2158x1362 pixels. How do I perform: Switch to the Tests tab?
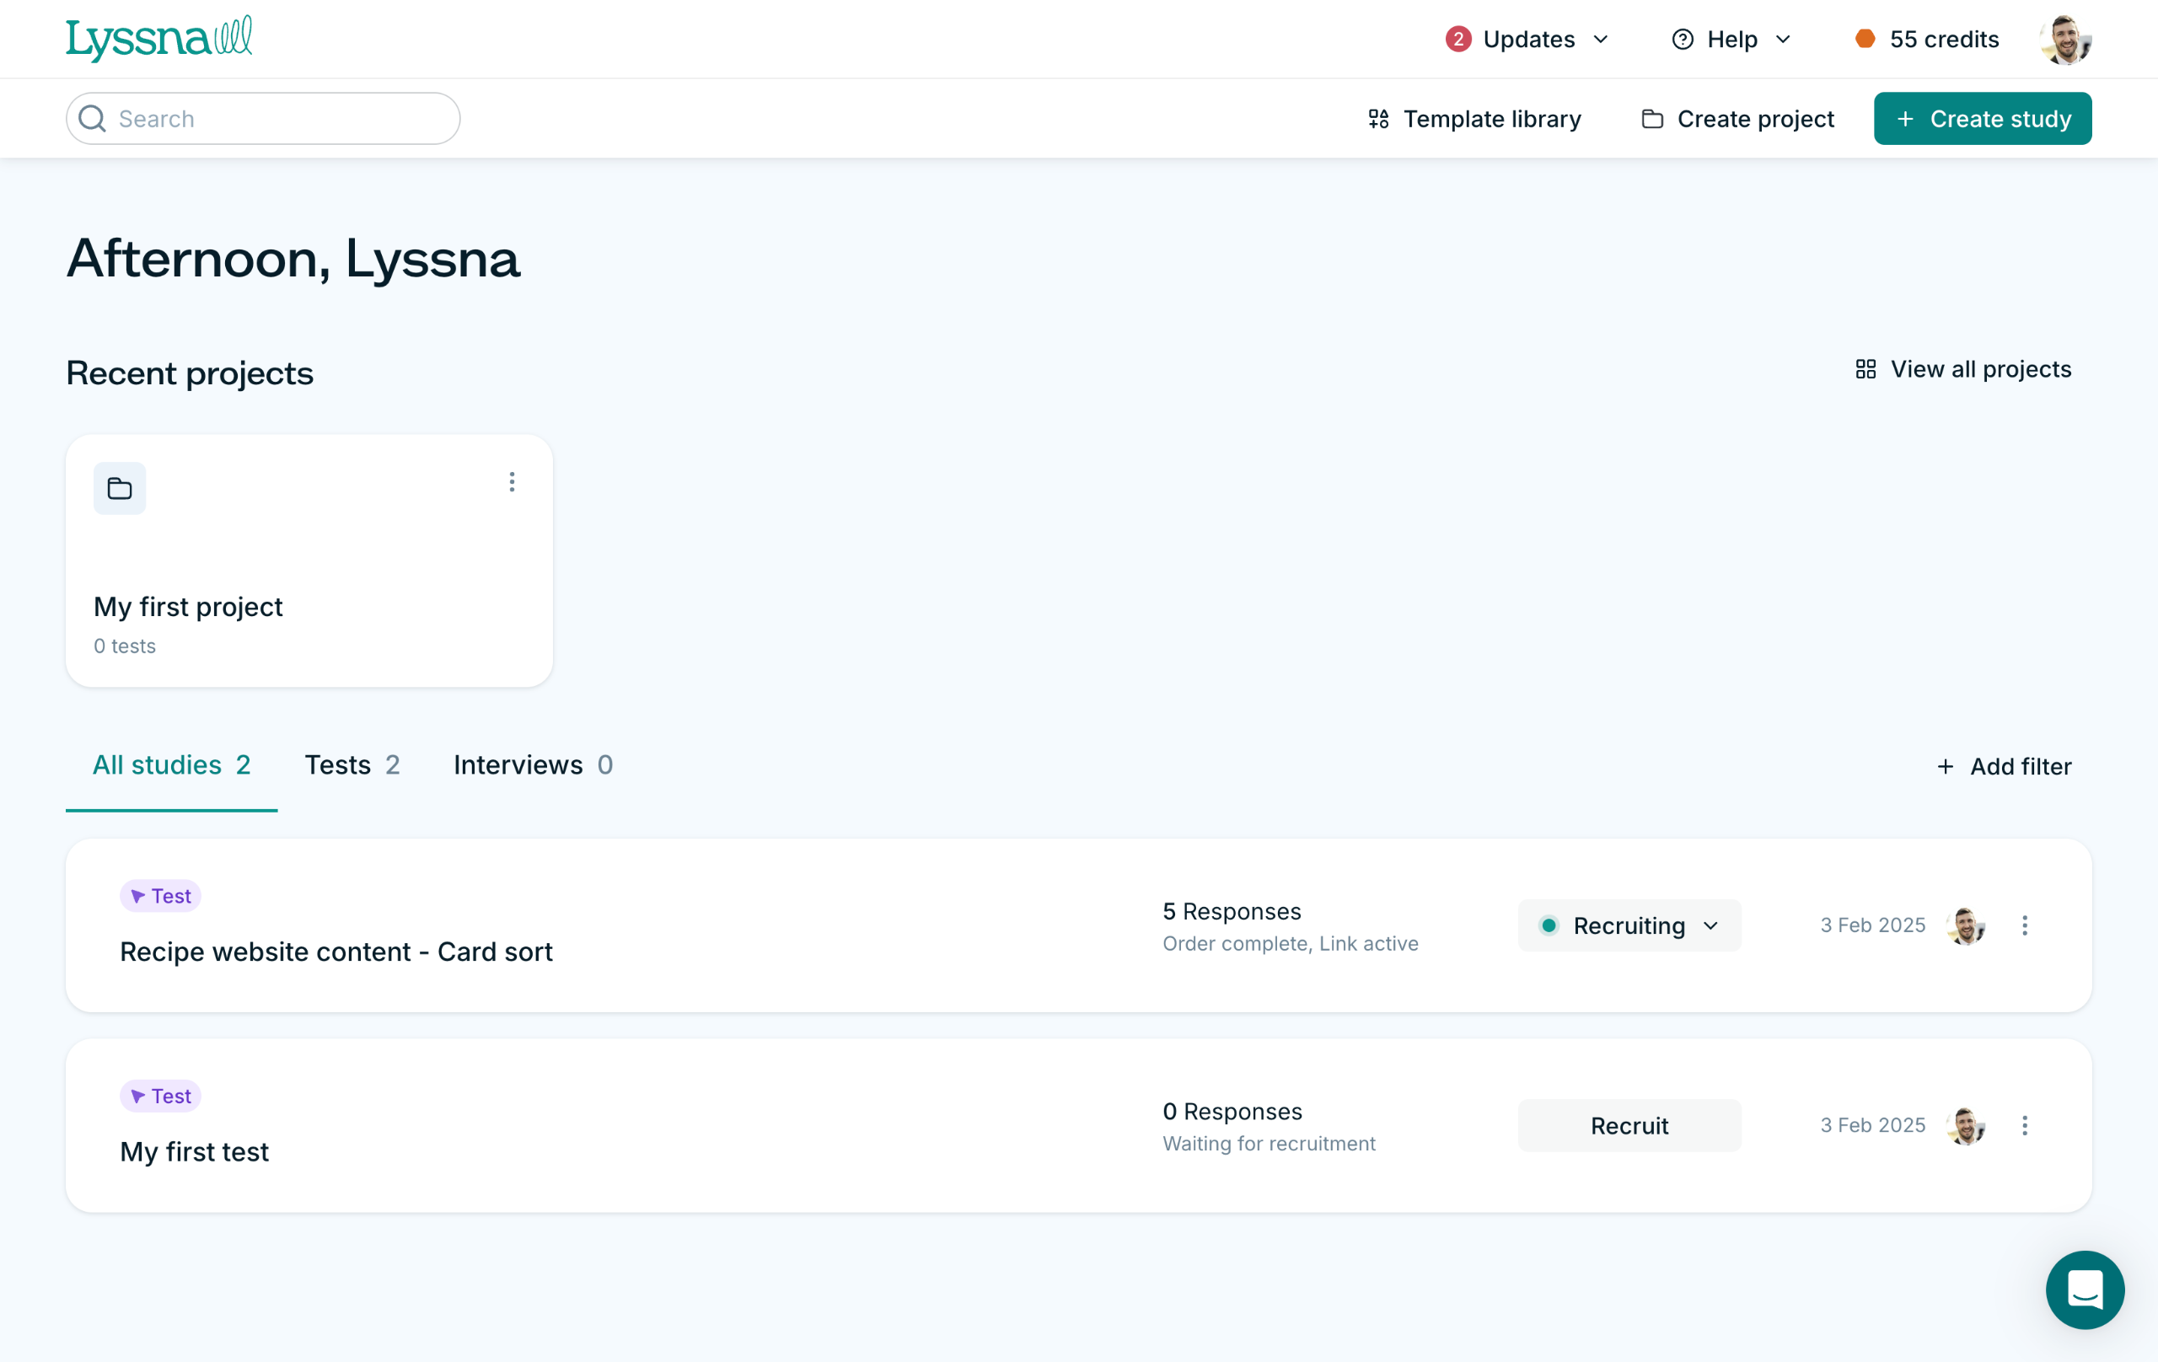pyautogui.click(x=352, y=764)
